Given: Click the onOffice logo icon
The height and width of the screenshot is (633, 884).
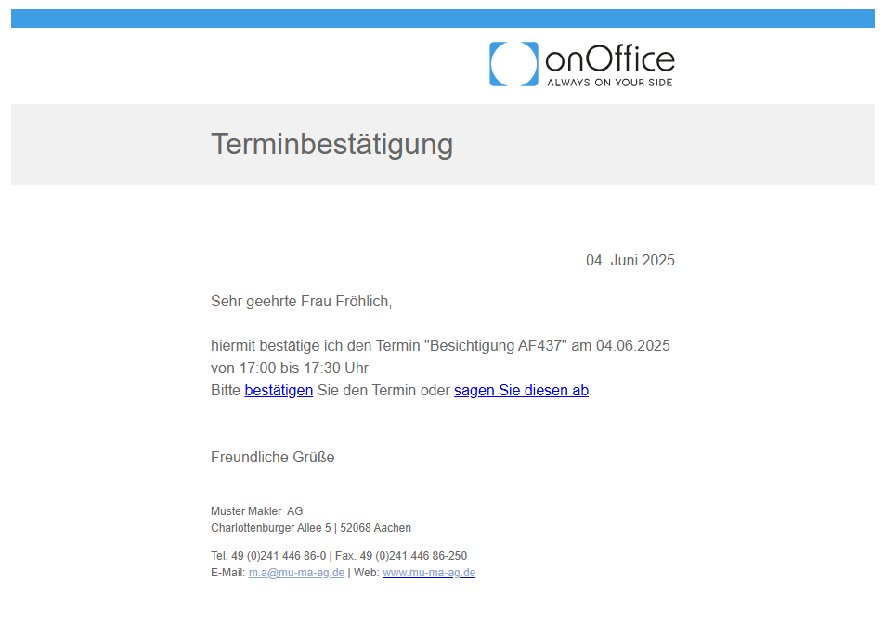Looking at the screenshot, I should click(x=513, y=64).
